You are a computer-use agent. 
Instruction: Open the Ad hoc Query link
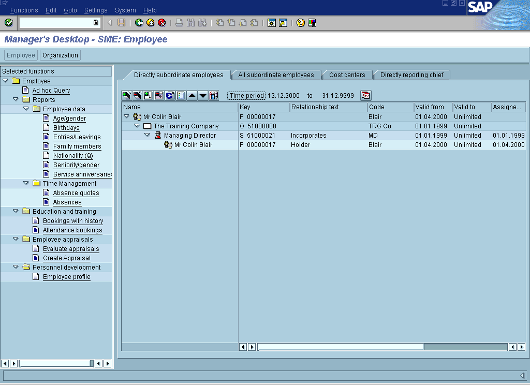(x=51, y=90)
